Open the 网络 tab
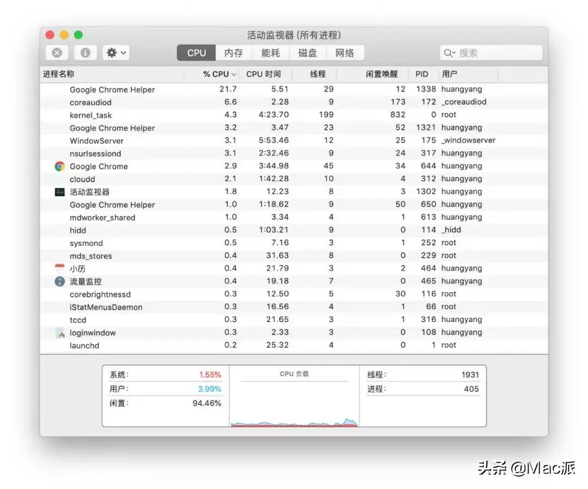This screenshot has width=588, height=489. point(345,52)
